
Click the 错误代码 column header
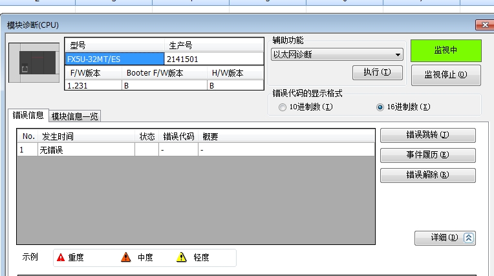point(178,136)
